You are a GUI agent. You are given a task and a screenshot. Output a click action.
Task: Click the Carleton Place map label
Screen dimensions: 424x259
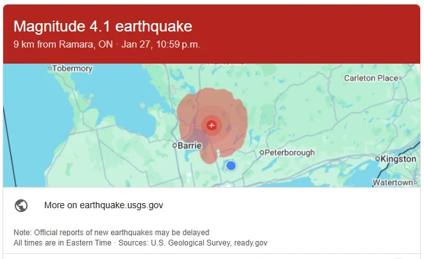point(371,78)
